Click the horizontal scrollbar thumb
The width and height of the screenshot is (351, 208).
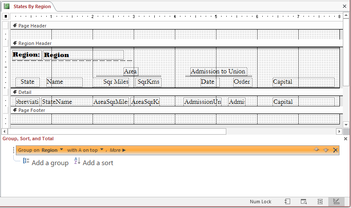coord(117,131)
